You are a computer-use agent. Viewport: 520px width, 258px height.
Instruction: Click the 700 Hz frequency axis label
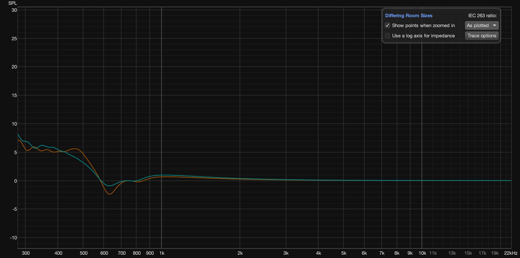[x=122, y=253]
